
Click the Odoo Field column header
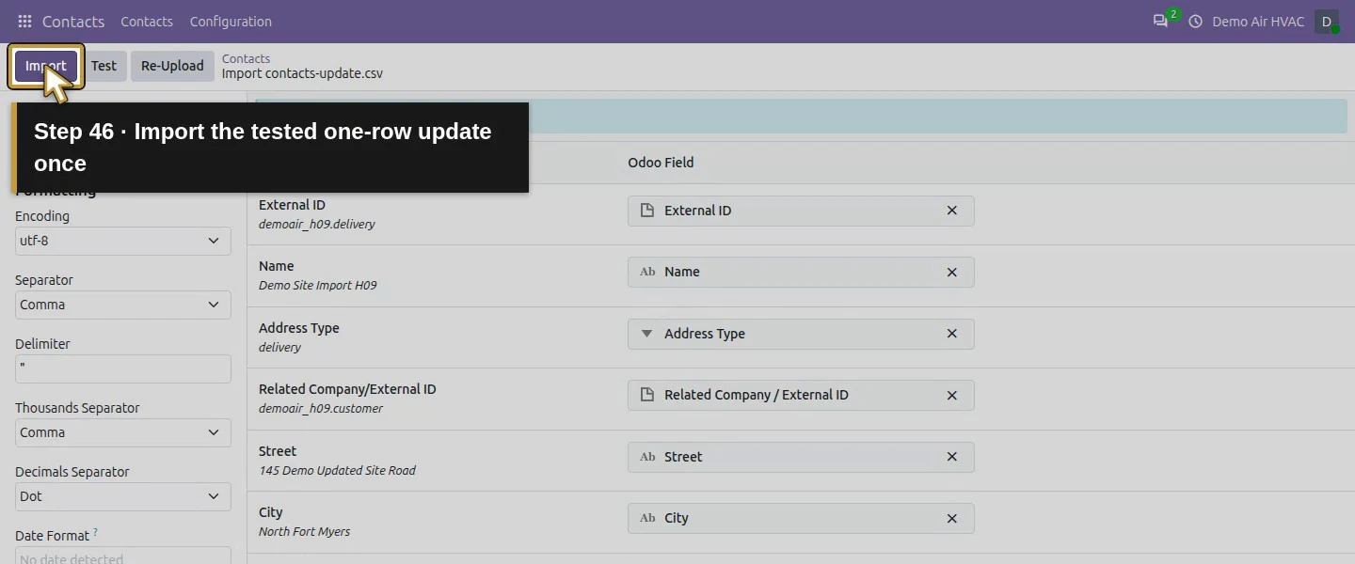pyautogui.click(x=661, y=163)
